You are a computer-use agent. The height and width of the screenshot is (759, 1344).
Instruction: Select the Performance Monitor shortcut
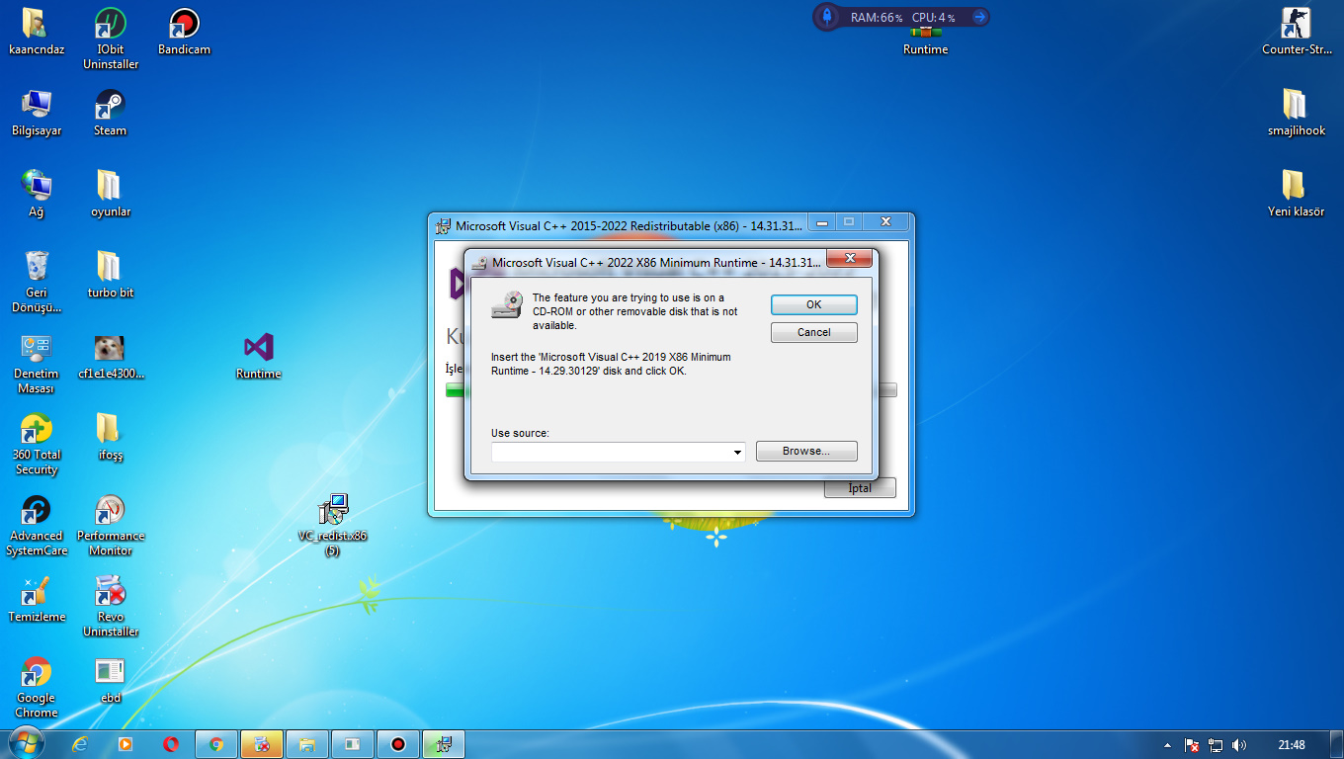[111, 525]
